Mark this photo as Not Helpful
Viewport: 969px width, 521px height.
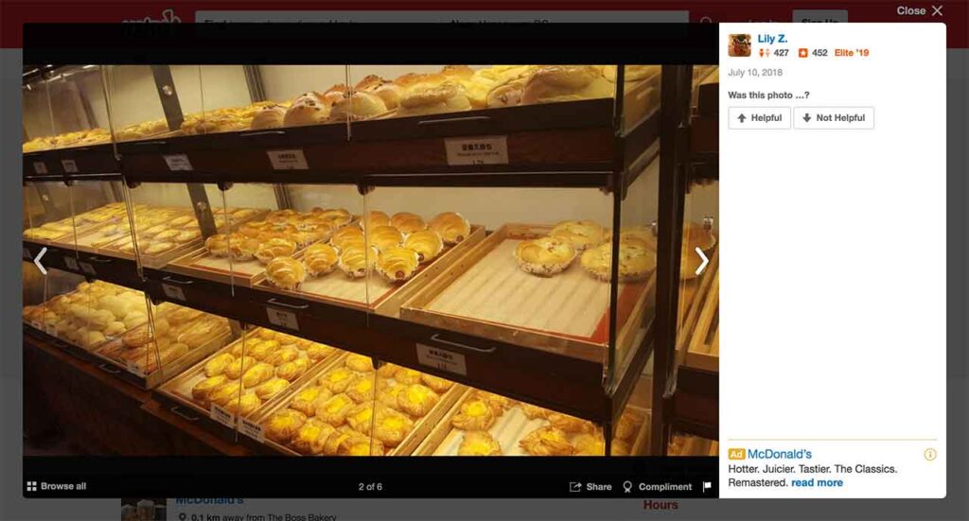(x=834, y=118)
